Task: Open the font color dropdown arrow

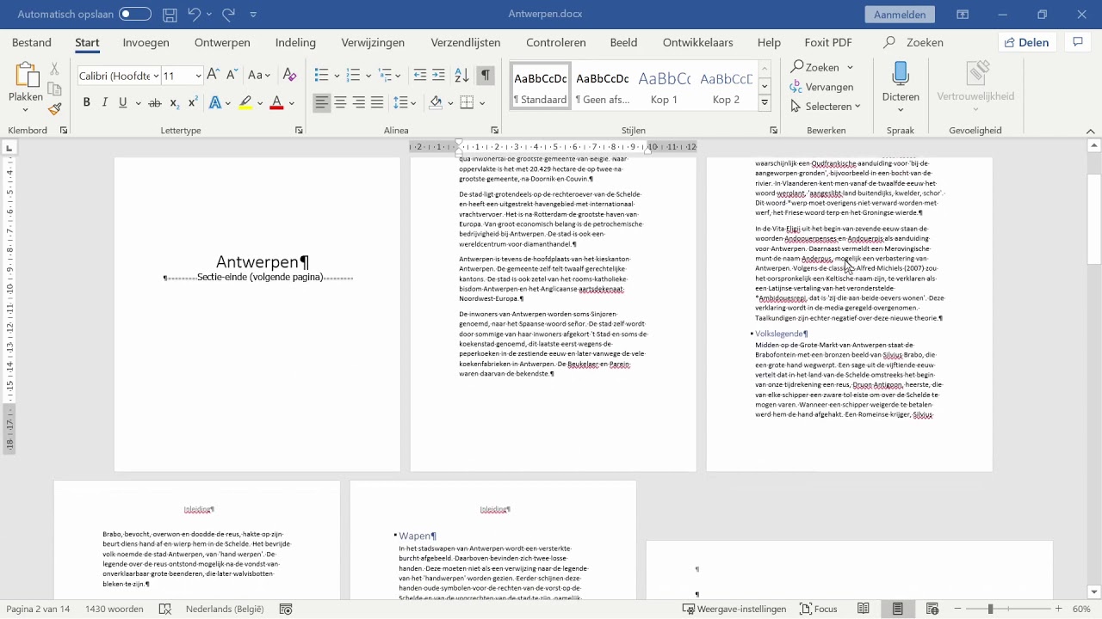Action: [292, 103]
